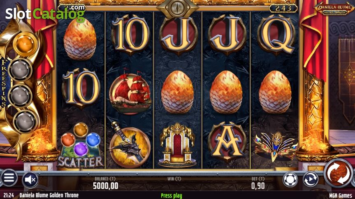Open the SlotCatalog logo link
Image resolution: width=355 pixels, height=199 pixels.
45,13
